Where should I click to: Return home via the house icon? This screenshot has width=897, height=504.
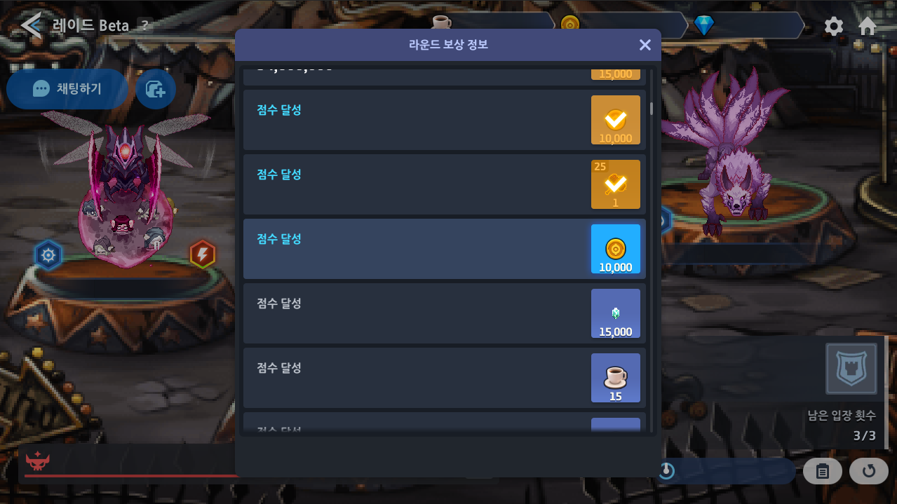[x=868, y=27]
